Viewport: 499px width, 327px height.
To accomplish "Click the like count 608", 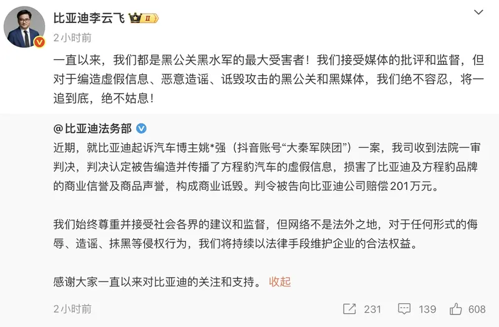I will coord(477,309).
